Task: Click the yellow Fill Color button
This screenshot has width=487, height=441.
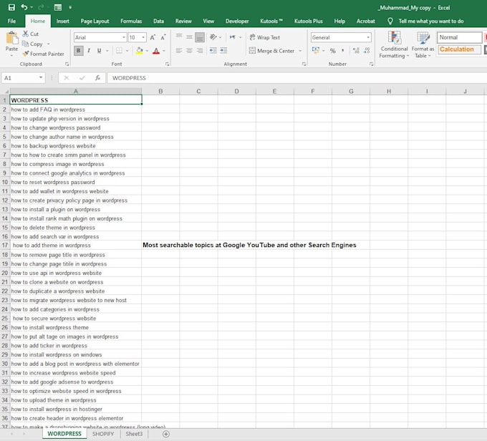Action: coord(139,51)
